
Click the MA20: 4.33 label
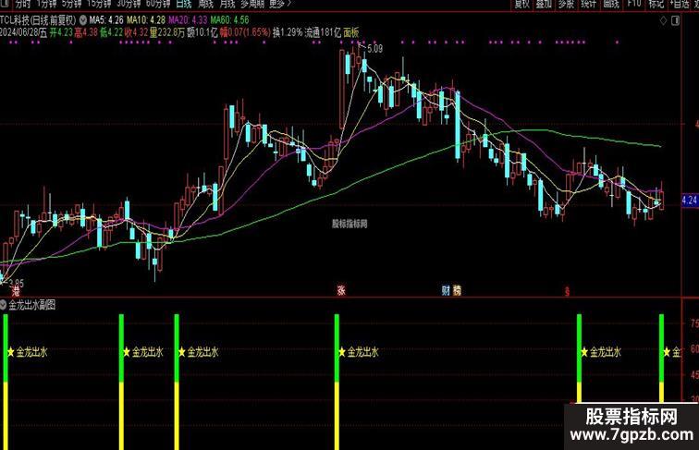[x=188, y=20]
